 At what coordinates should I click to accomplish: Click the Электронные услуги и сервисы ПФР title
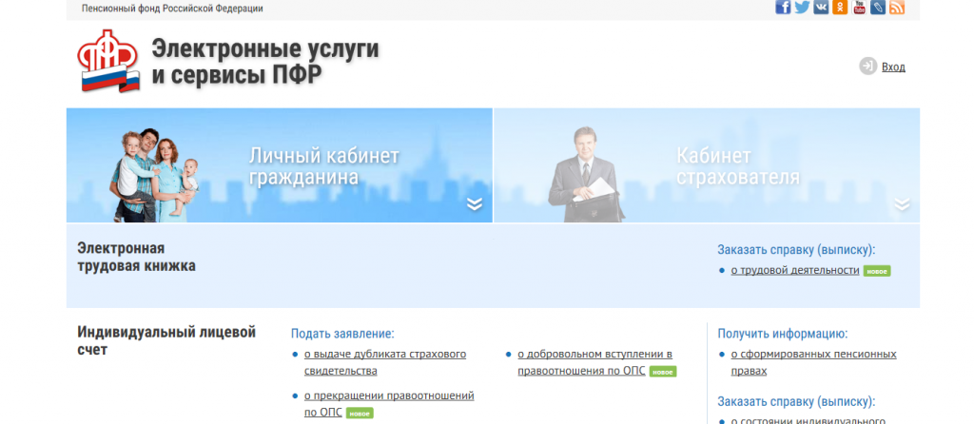point(265,62)
